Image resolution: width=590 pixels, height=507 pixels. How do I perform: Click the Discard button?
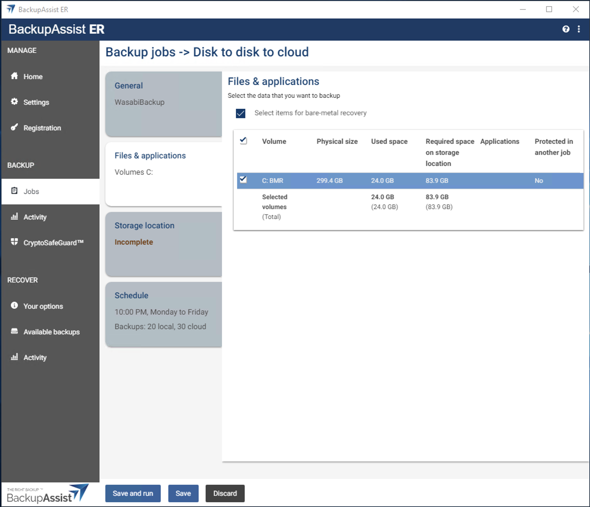point(224,494)
